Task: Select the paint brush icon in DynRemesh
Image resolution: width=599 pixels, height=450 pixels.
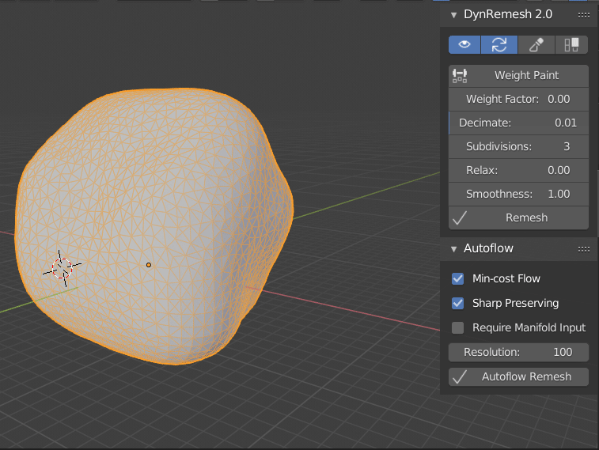Action: 536,44
